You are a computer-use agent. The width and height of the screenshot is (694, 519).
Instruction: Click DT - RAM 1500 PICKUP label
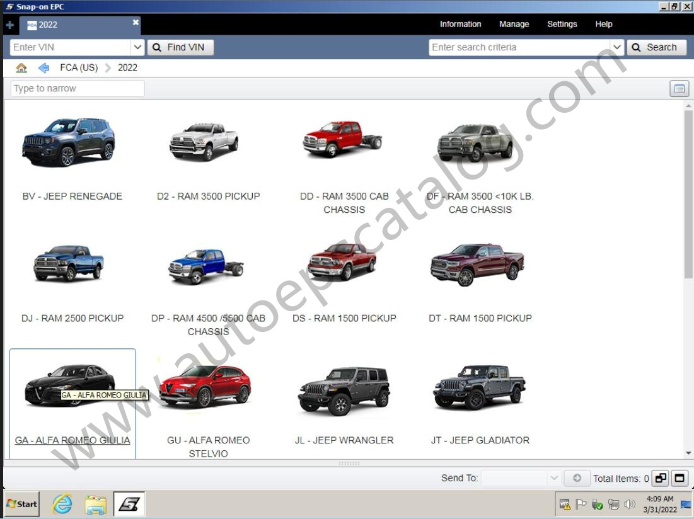(480, 318)
